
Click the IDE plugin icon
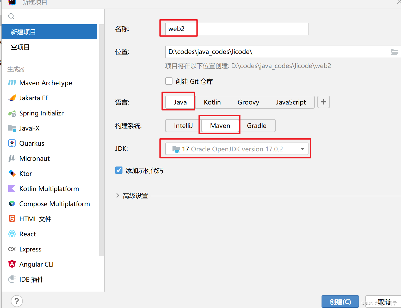point(12,279)
